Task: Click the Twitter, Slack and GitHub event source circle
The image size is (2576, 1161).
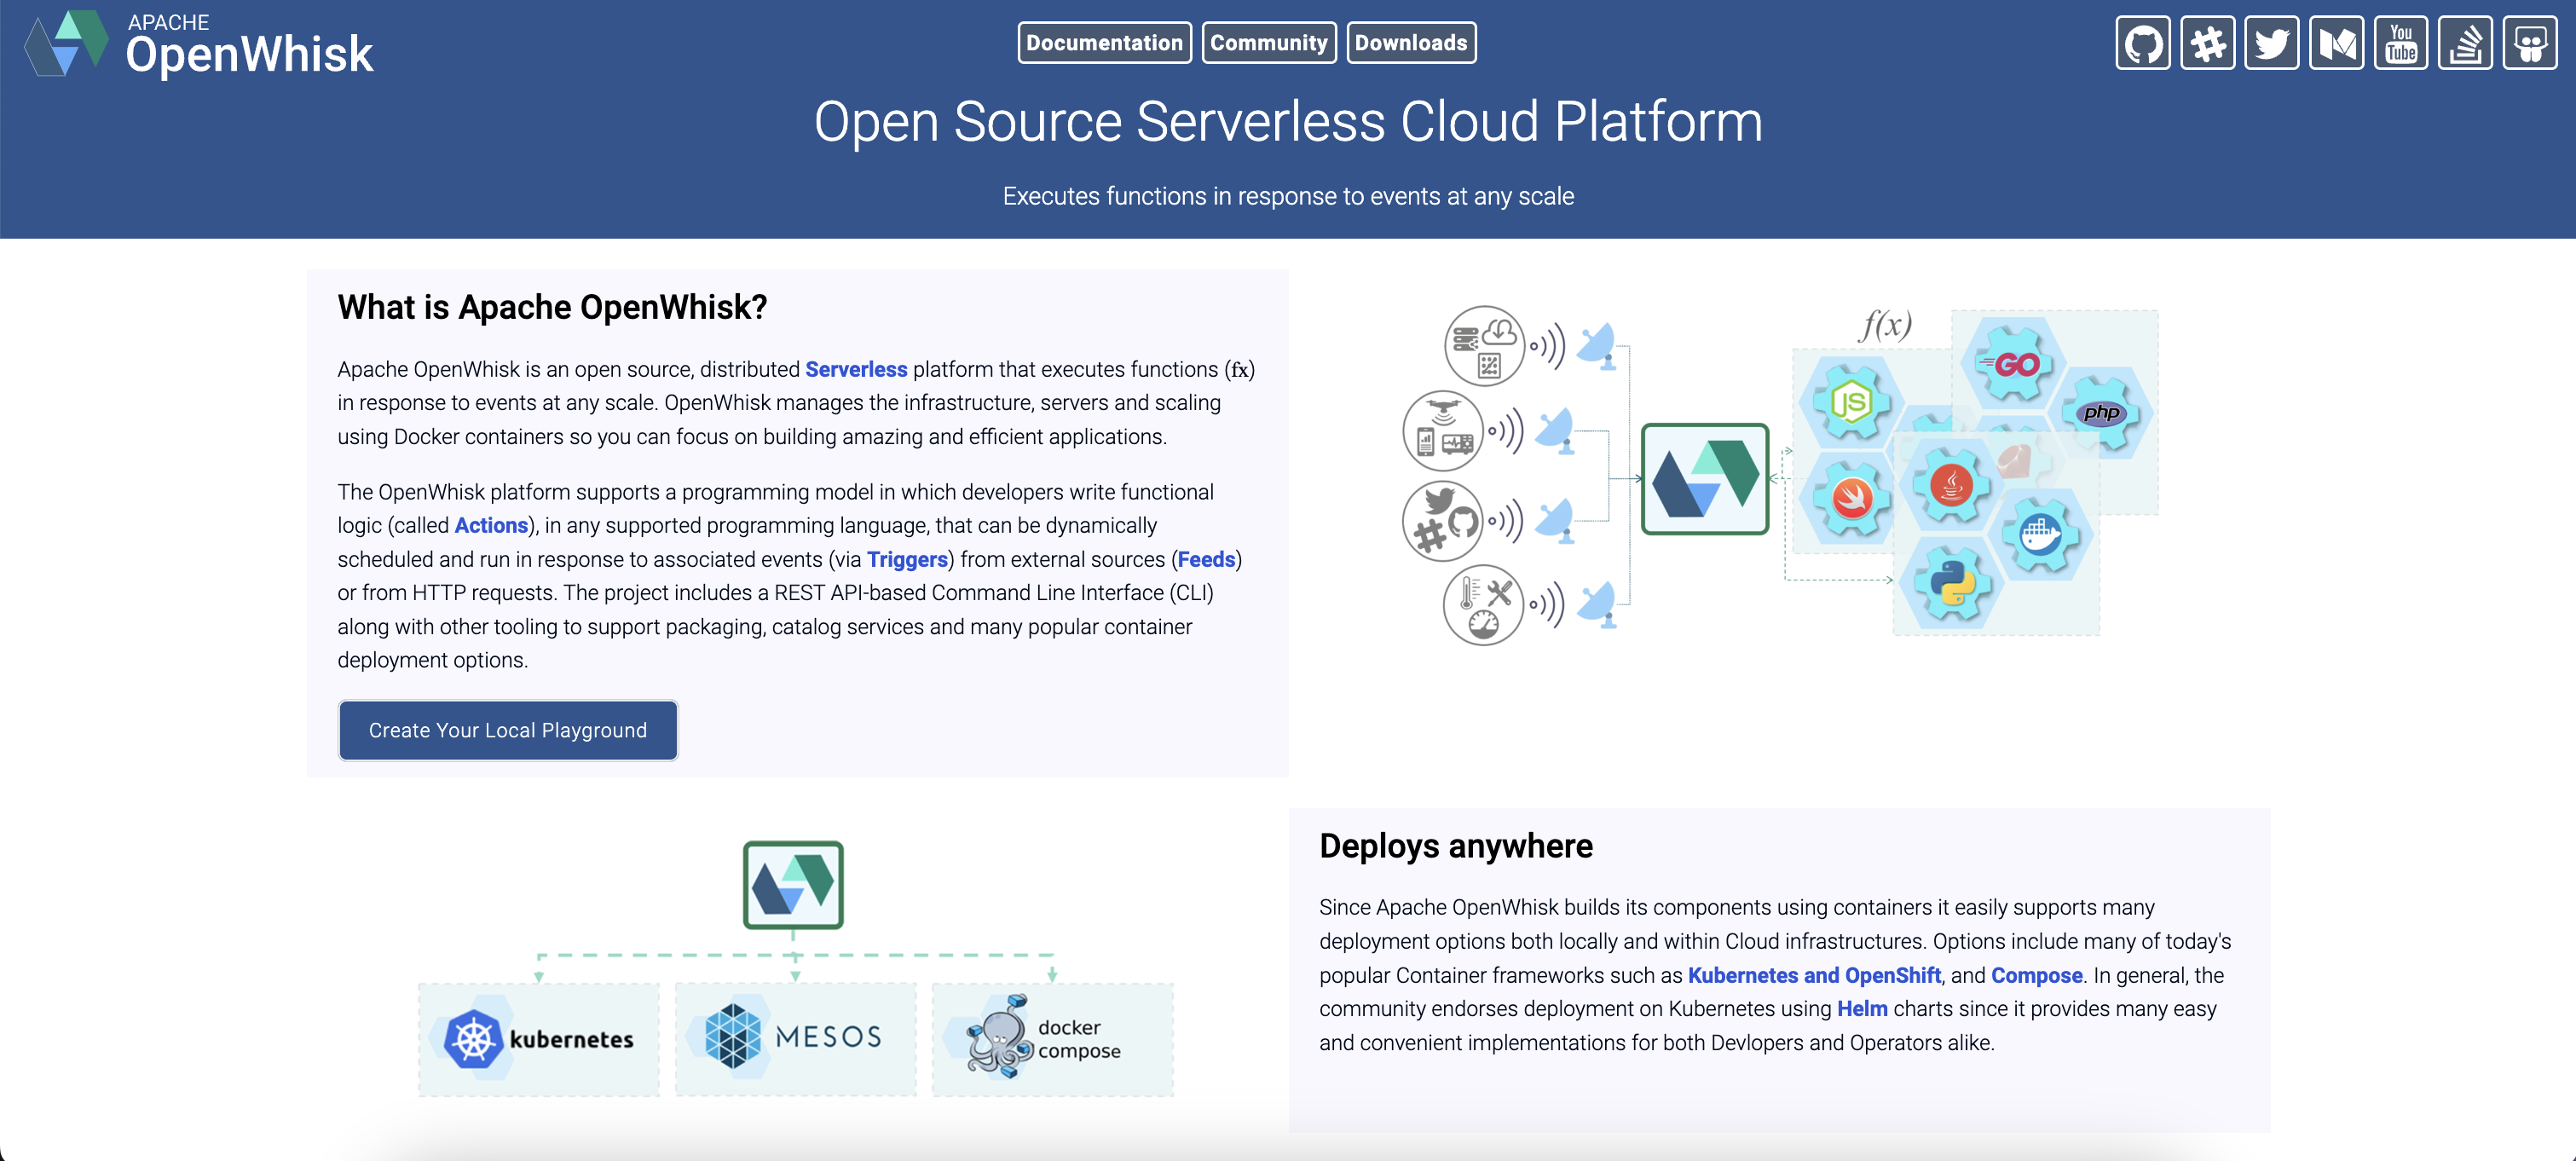Action: pos(1442,521)
